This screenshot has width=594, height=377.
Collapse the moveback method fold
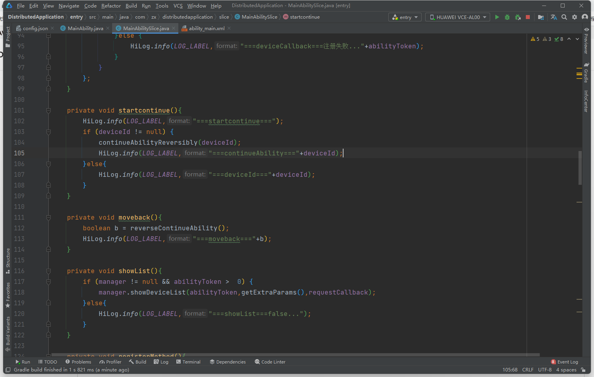tap(48, 218)
